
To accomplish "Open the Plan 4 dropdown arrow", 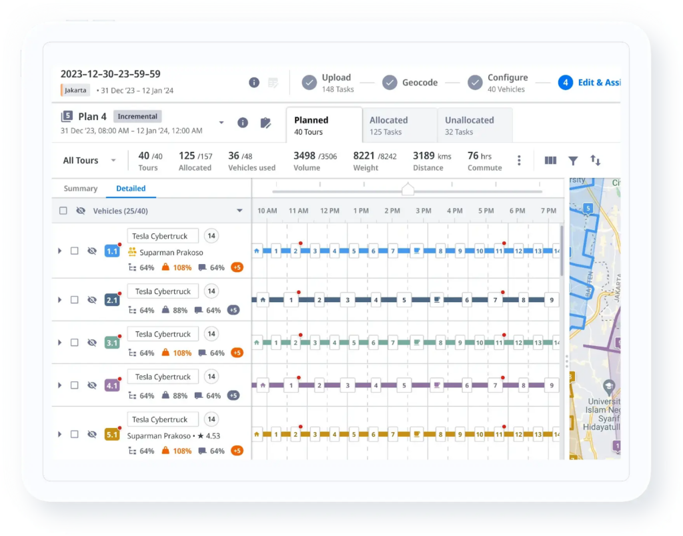I will [x=221, y=123].
